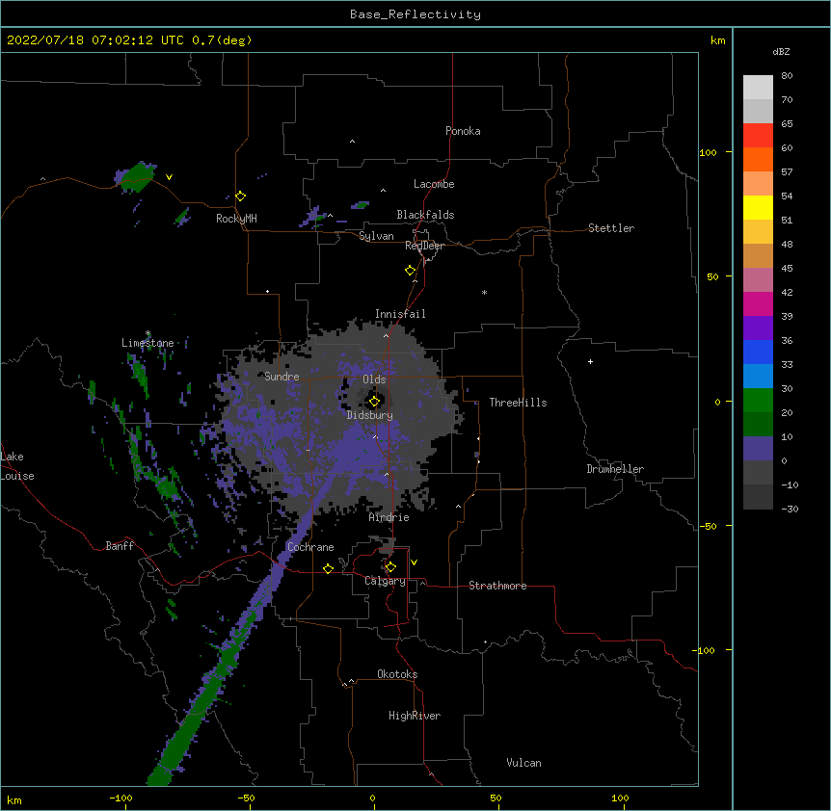This screenshot has height=811, width=831.
Task: Click the yellow diamond marker above Calgary label
Action: click(x=390, y=567)
